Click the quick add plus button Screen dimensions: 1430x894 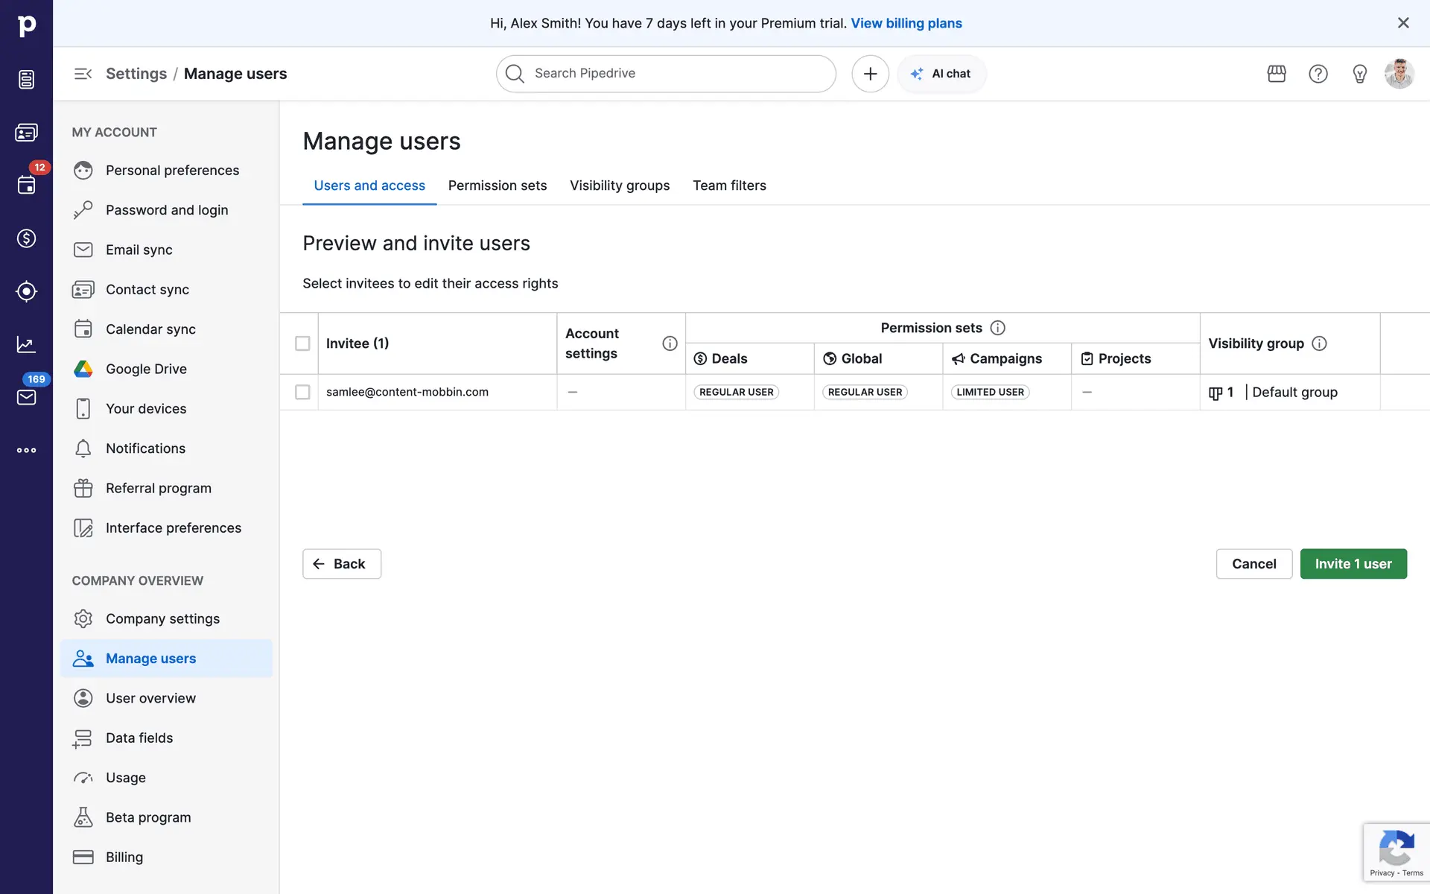pyautogui.click(x=870, y=74)
